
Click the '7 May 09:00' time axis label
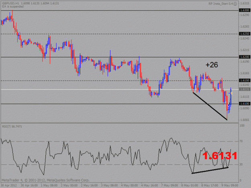click(169, 186)
